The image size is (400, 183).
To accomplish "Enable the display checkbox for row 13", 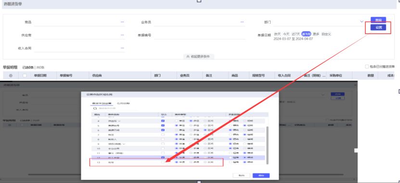I will [x=163, y=162].
